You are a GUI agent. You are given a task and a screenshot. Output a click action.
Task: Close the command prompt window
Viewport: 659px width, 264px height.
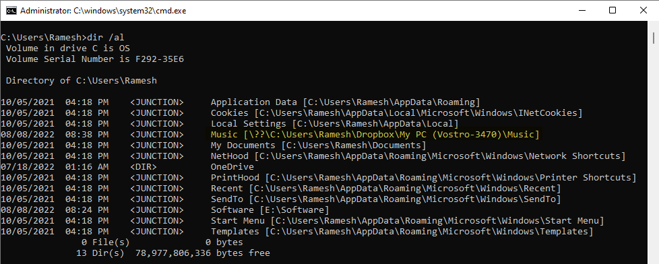tap(643, 11)
